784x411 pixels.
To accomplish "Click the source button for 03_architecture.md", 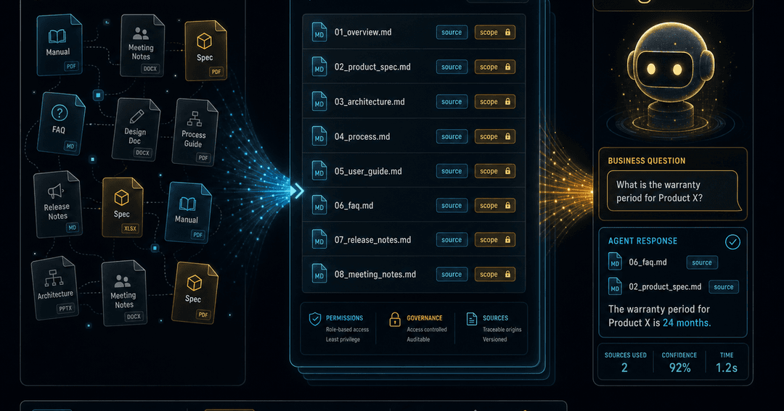I will coord(452,102).
